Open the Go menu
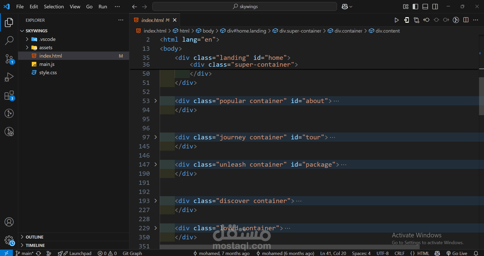This screenshot has width=484, height=256. click(89, 7)
